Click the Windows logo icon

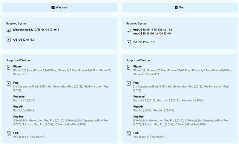point(53,7)
